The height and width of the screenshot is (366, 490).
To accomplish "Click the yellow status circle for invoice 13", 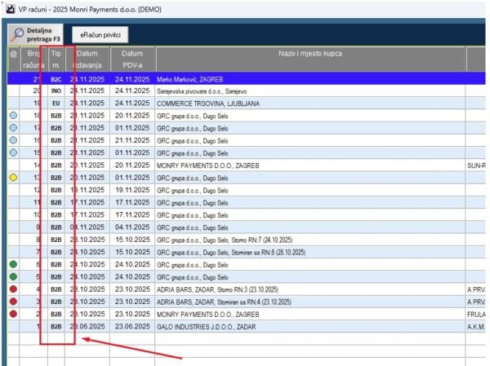I will pos(13,177).
